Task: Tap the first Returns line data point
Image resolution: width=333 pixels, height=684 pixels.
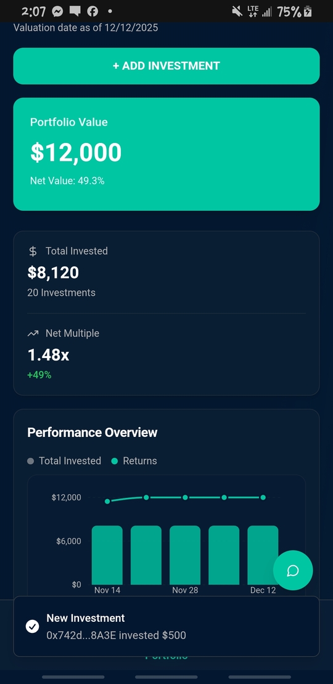Action: [107, 501]
